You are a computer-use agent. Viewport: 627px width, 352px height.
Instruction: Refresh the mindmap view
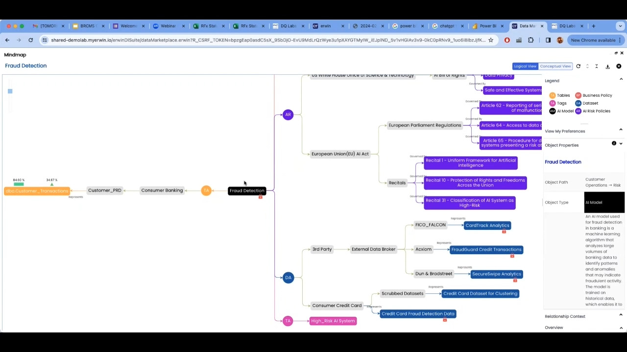click(x=578, y=66)
